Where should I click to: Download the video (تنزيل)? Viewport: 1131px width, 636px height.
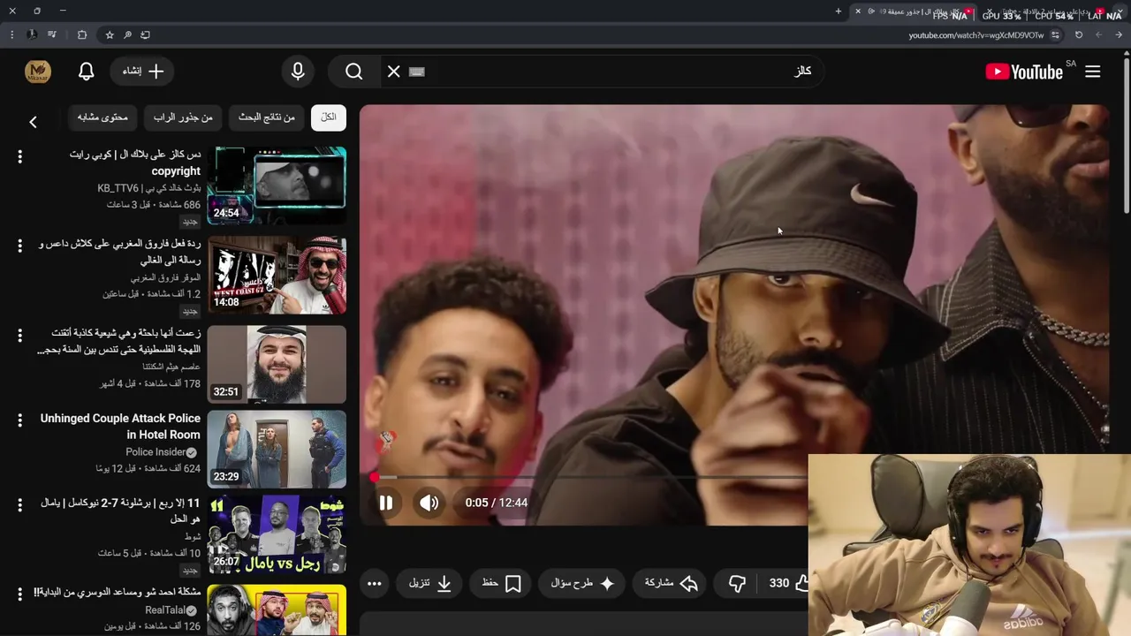430,583
